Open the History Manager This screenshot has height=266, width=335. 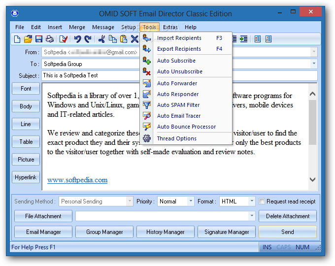pyautogui.click(x=166, y=232)
